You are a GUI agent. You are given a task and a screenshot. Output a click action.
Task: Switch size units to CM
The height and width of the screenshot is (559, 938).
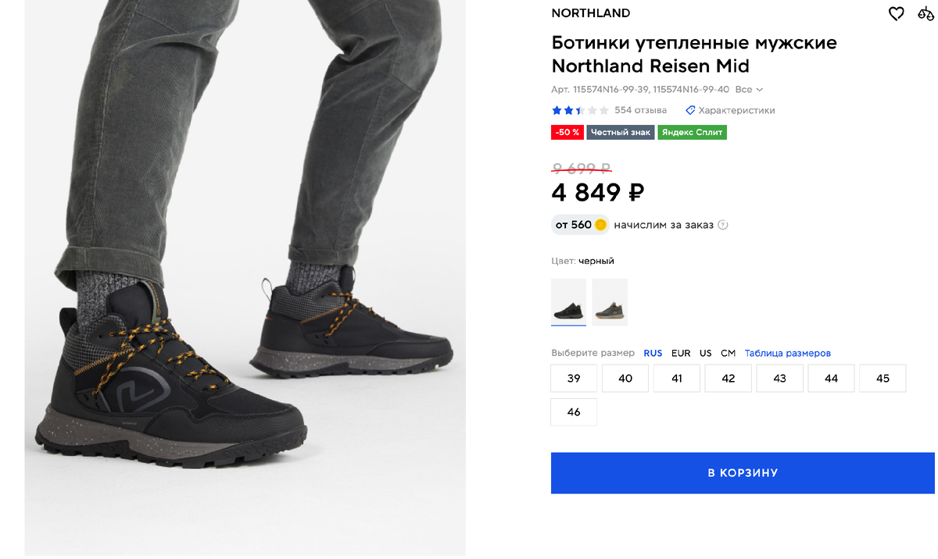coord(728,353)
